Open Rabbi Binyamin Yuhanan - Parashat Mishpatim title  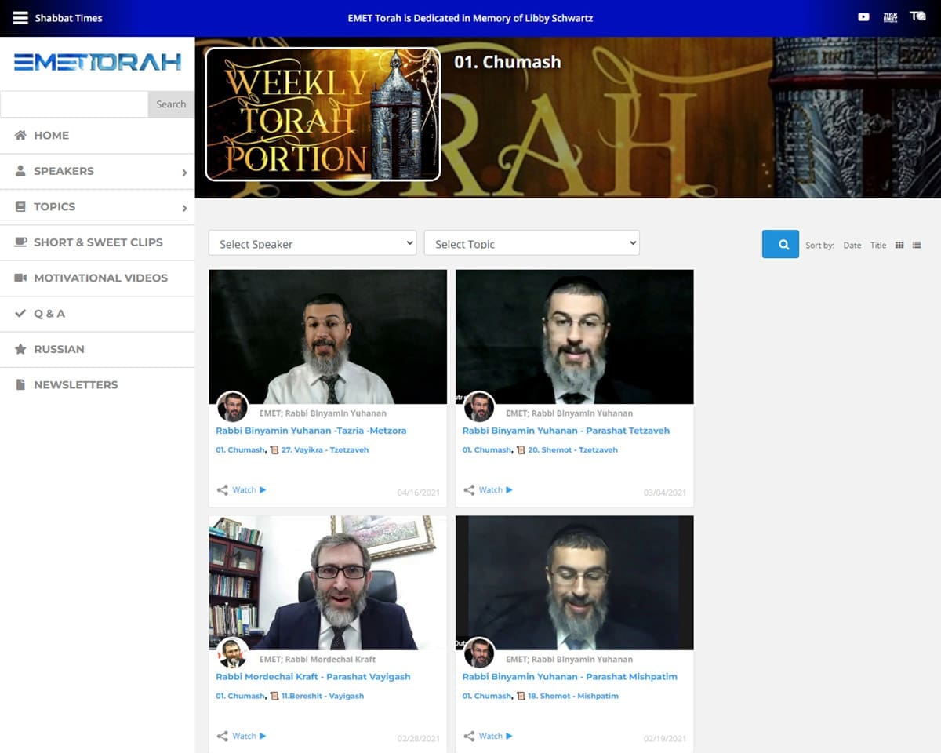tap(570, 677)
